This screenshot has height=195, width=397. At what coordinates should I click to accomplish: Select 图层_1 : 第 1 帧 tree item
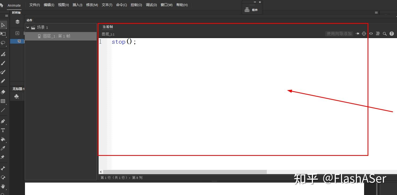61,36
